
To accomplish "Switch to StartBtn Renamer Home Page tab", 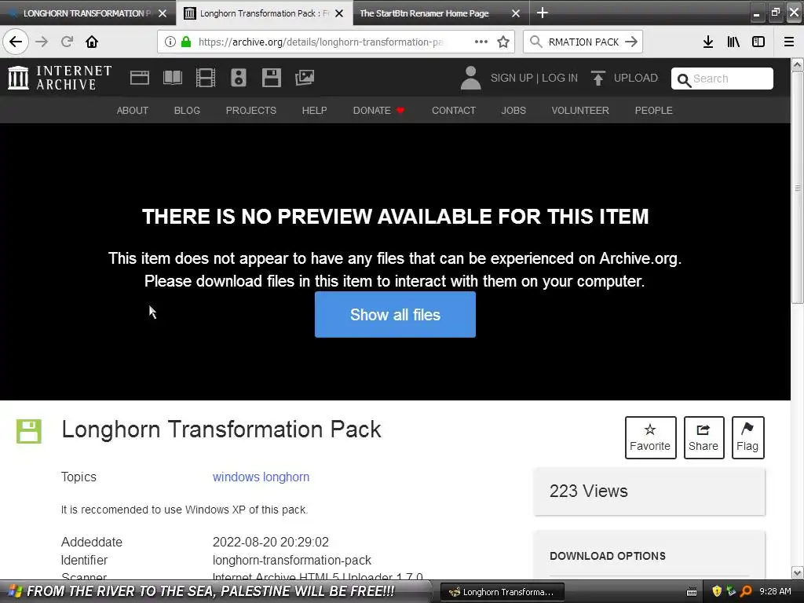I will click(x=424, y=13).
